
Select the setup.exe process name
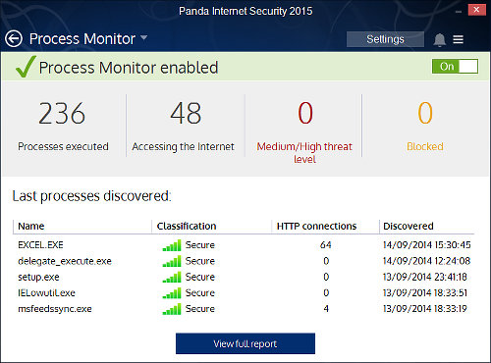click(38, 278)
